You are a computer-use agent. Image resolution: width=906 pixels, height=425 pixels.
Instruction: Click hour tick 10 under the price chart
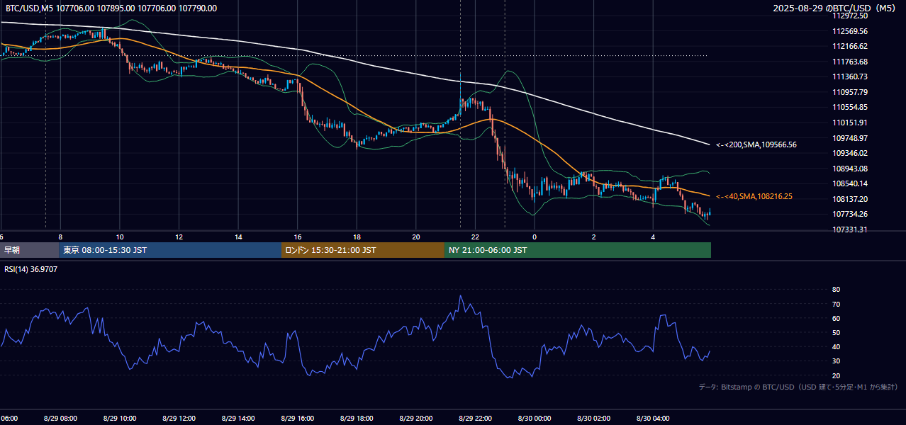point(120,237)
